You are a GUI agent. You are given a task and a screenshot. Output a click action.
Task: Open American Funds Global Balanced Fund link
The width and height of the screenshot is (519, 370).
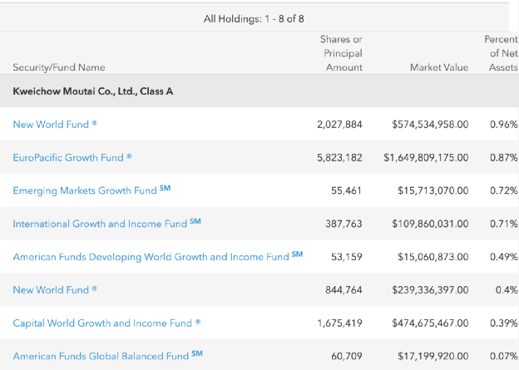pyautogui.click(x=101, y=356)
